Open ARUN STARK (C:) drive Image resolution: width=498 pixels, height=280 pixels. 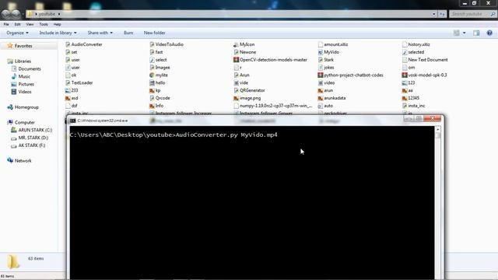[35, 130]
